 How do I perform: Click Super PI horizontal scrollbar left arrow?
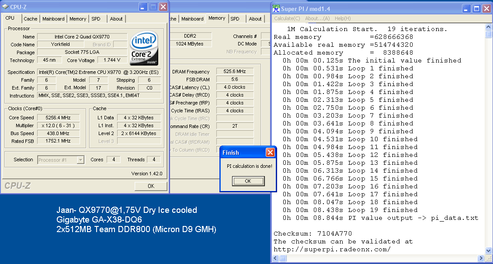275,258
